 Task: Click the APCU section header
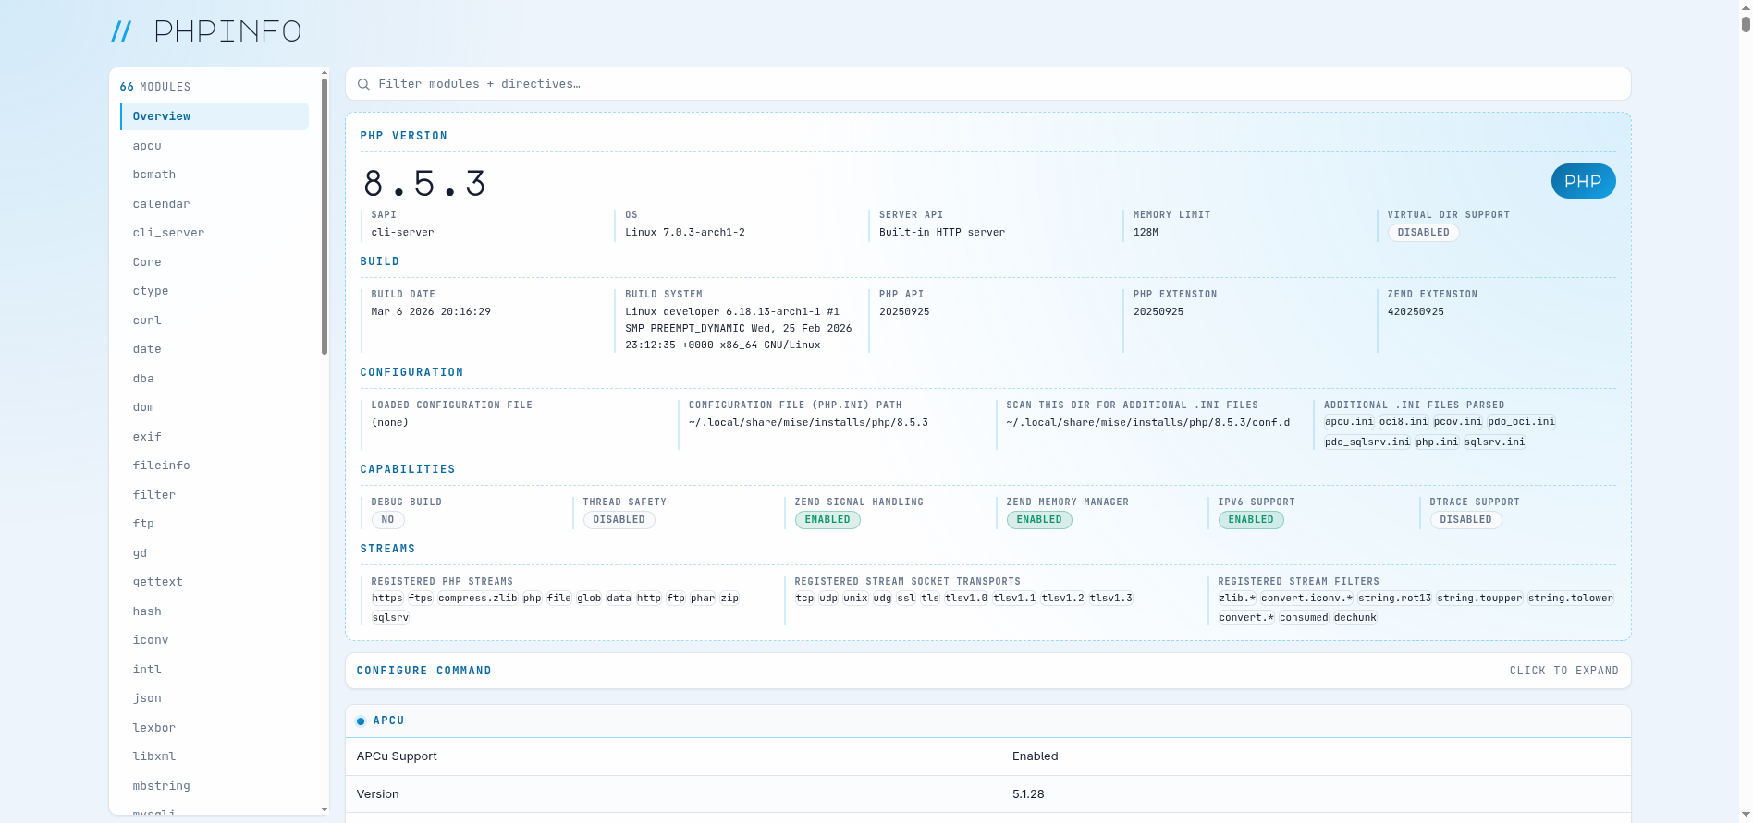[987, 720]
